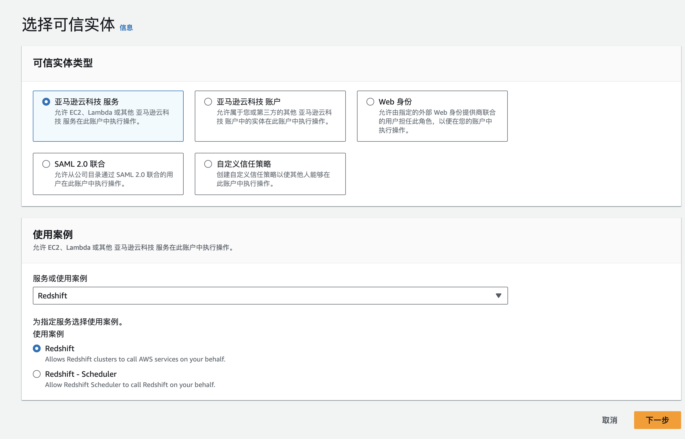Viewport: 685px width, 439px height.
Task: Click the 亚马逊云科技 账户 description text
Action: point(274,117)
